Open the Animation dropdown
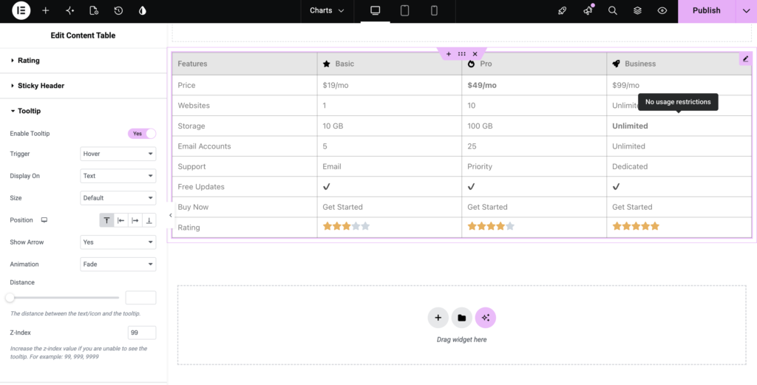This screenshot has width=757, height=385. point(118,265)
